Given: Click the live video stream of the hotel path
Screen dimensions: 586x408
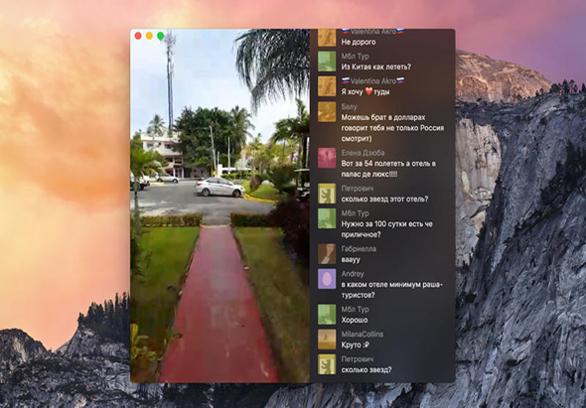Looking at the screenshot, I should click(x=220, y=205).
